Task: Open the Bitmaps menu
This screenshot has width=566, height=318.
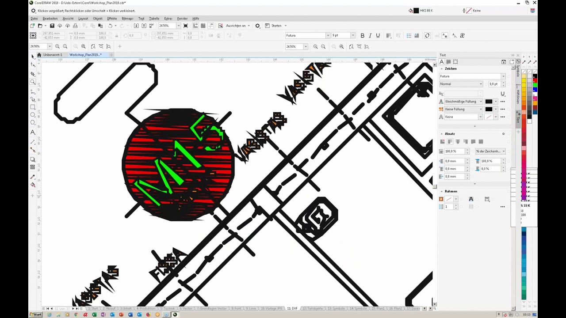Action: [127, 19]
